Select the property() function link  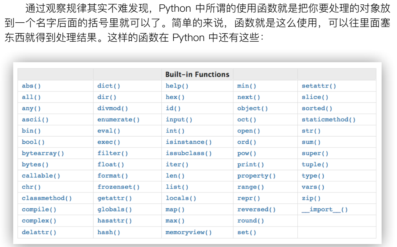(256, 176)
